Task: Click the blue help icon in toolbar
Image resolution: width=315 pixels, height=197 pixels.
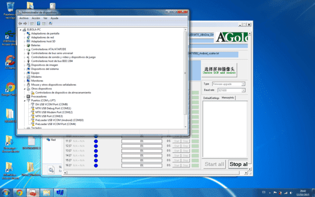Action: point(38,24)
